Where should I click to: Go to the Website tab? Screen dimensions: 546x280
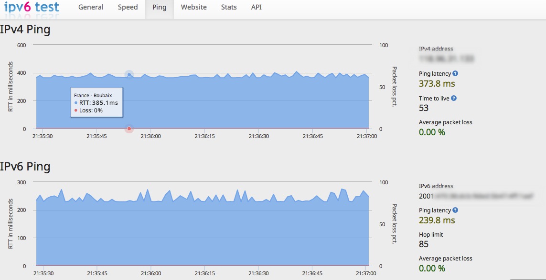coord(193,7)
